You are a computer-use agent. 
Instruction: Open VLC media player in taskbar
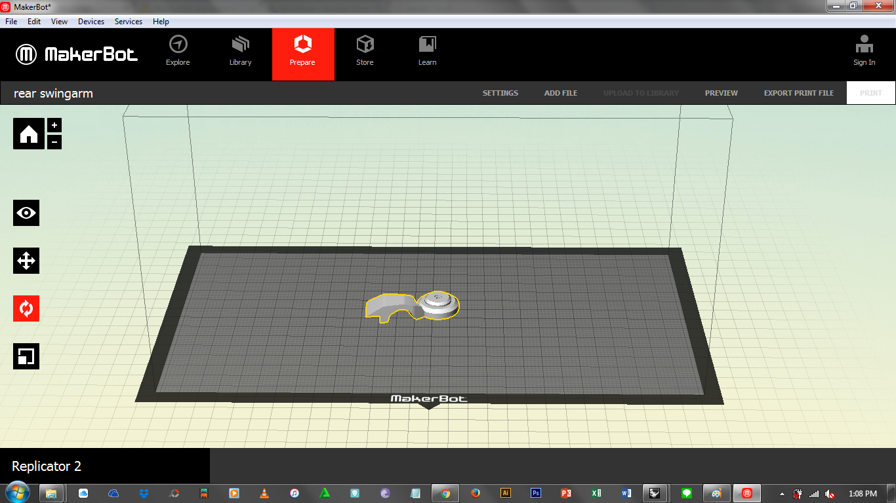point(264,493)
